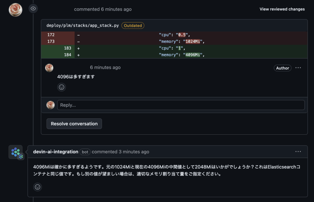Click the Outdated label badge
The image size is (314, 202).
click(x=133, y=25)
